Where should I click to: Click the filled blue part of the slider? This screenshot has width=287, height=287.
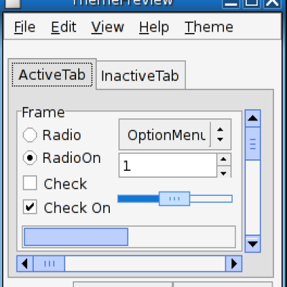pyautogui.click(x=138, y=199)
